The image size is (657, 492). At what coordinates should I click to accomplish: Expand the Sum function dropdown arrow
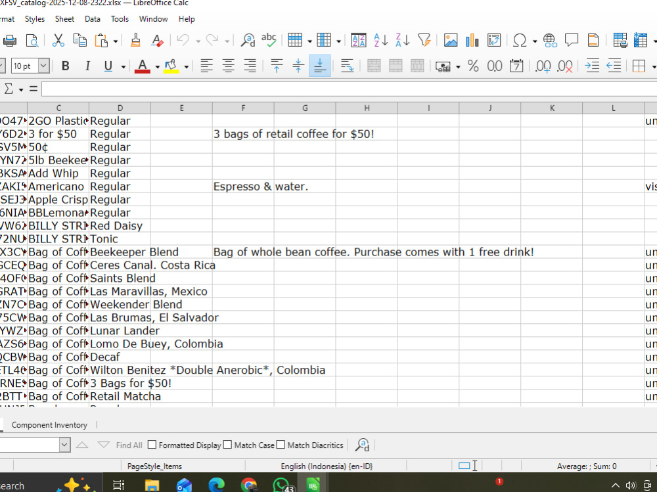click(20, 89)
